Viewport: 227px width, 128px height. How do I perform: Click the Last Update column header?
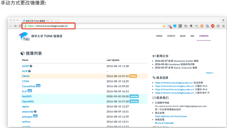(113, 60)
